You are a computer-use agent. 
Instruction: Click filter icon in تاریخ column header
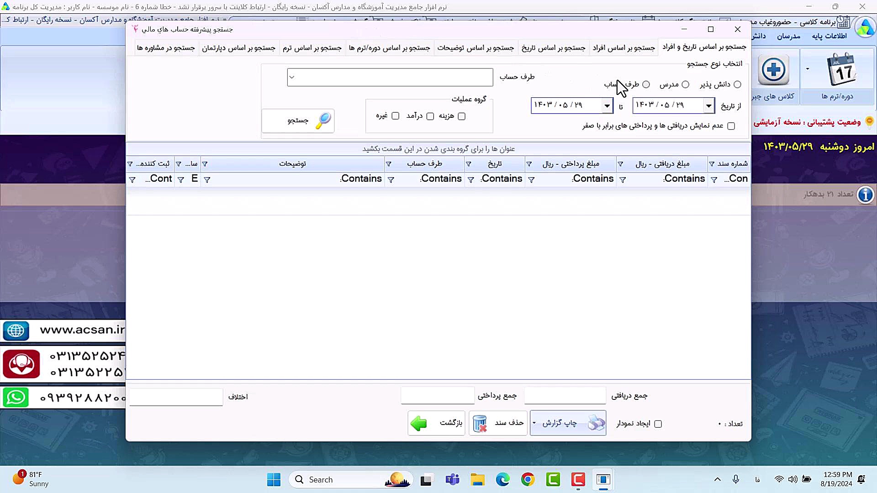469,164
